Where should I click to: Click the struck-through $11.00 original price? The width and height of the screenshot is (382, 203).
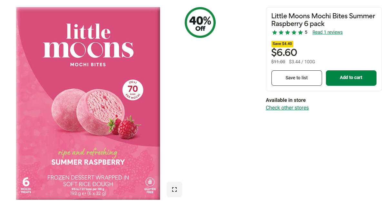coord(278,62)
